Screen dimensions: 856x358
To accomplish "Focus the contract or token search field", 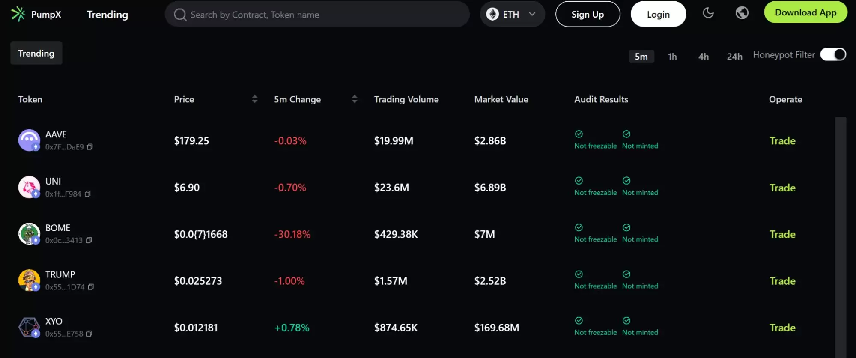I will pyautogui.click(x=317, y=15).
